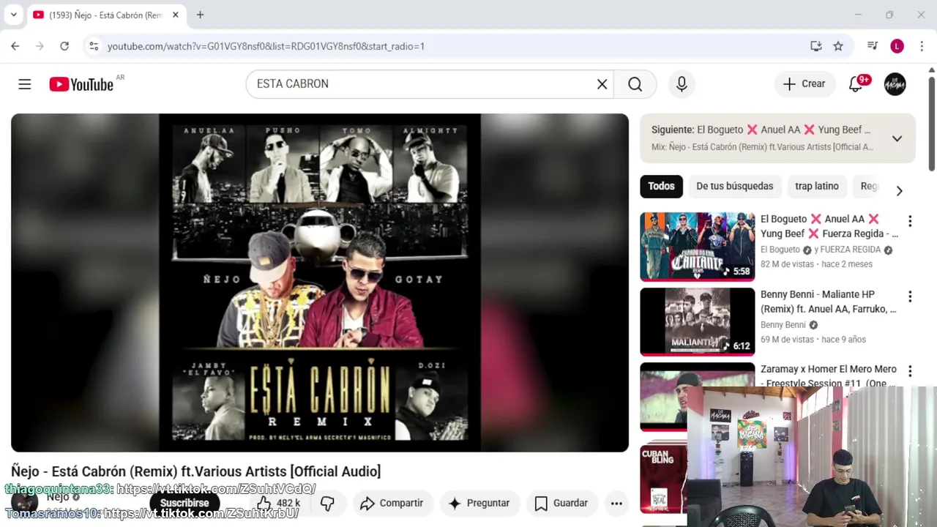Open the notifications bell
This screenshot has height=527, width=937.
click(856, 84)
